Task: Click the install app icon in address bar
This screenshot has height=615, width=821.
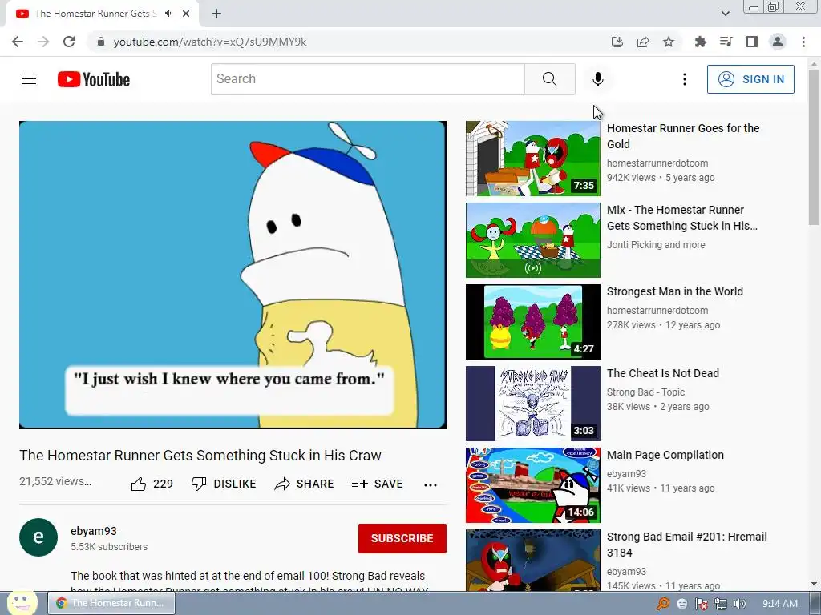Action: pos(617,42)
